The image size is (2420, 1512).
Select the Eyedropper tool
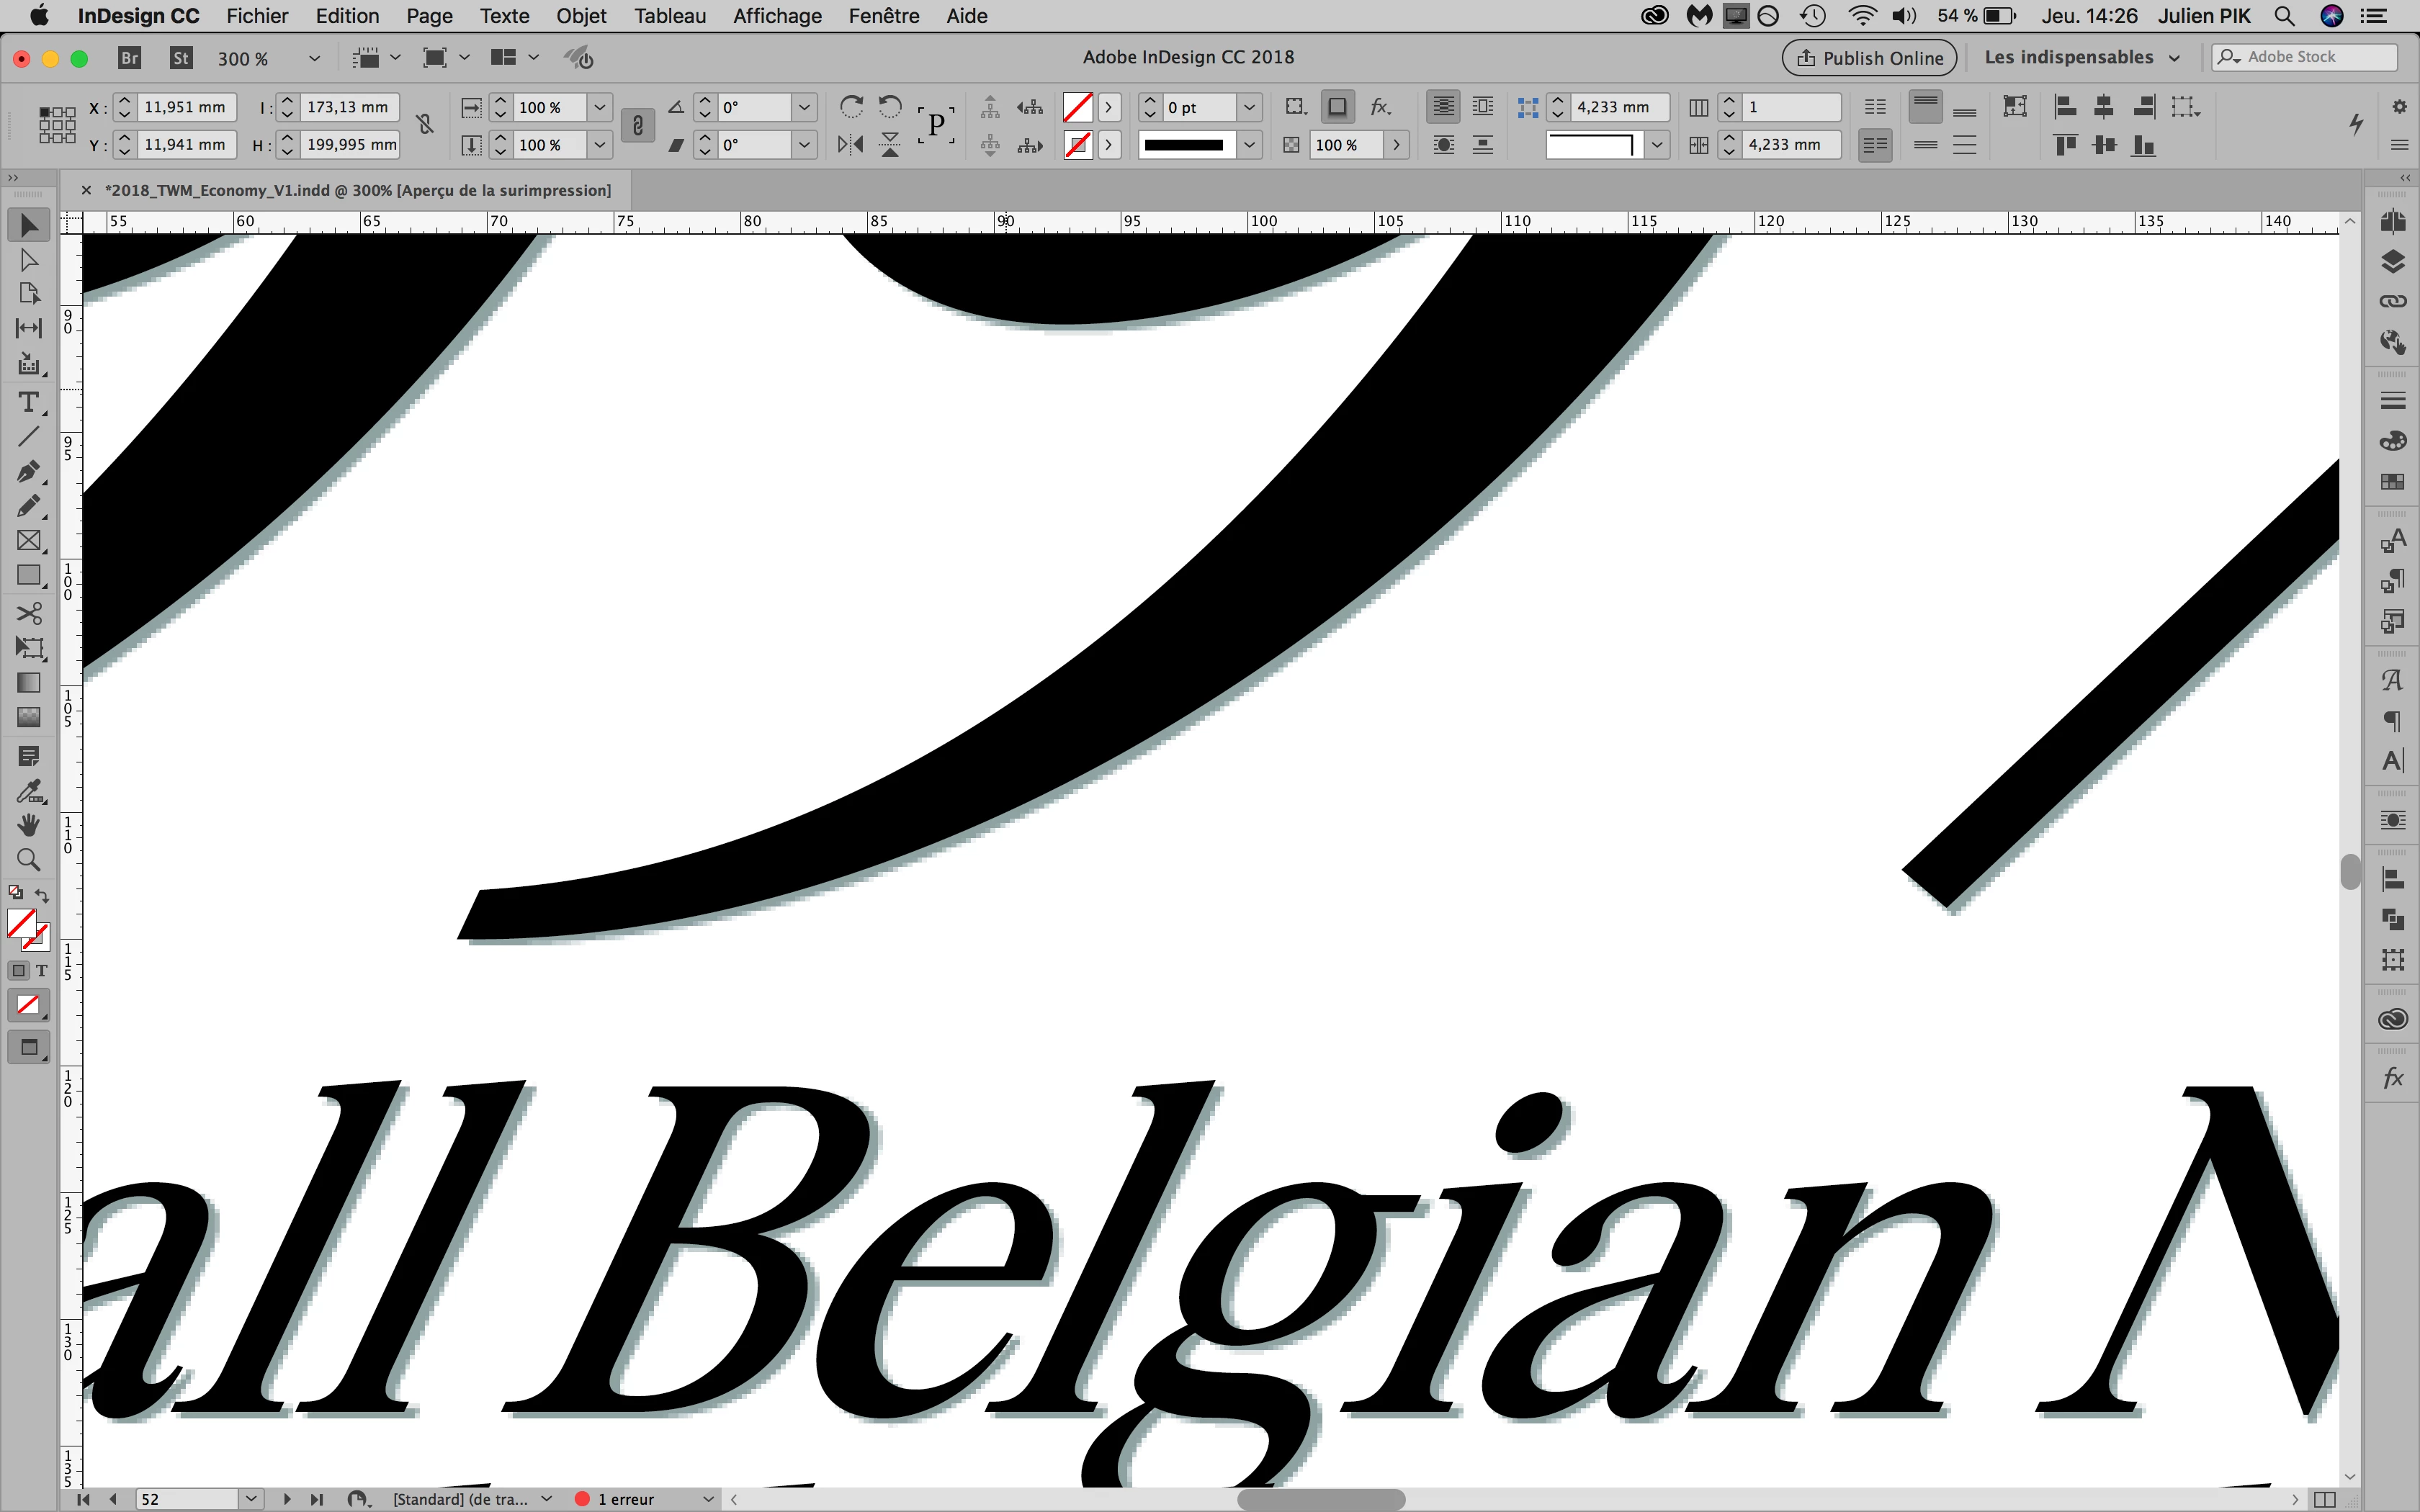28,791
